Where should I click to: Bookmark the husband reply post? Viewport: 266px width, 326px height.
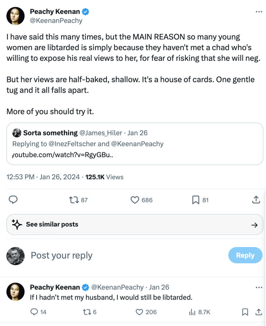click(x=245, y=312)
